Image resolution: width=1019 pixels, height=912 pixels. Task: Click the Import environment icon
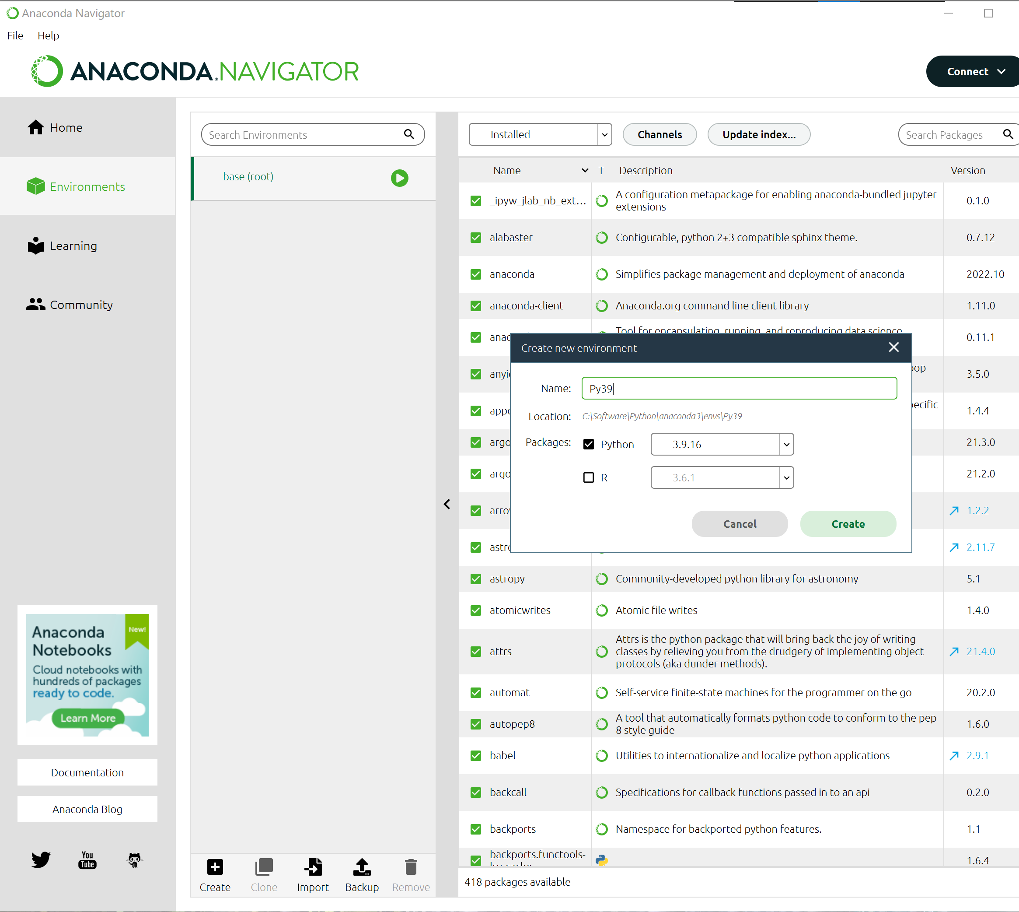(x=313, y=867)
